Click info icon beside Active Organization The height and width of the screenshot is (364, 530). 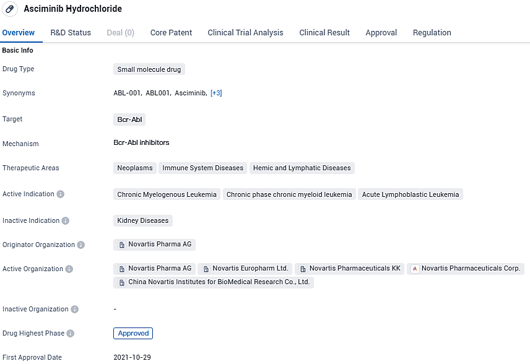[69, 269]
